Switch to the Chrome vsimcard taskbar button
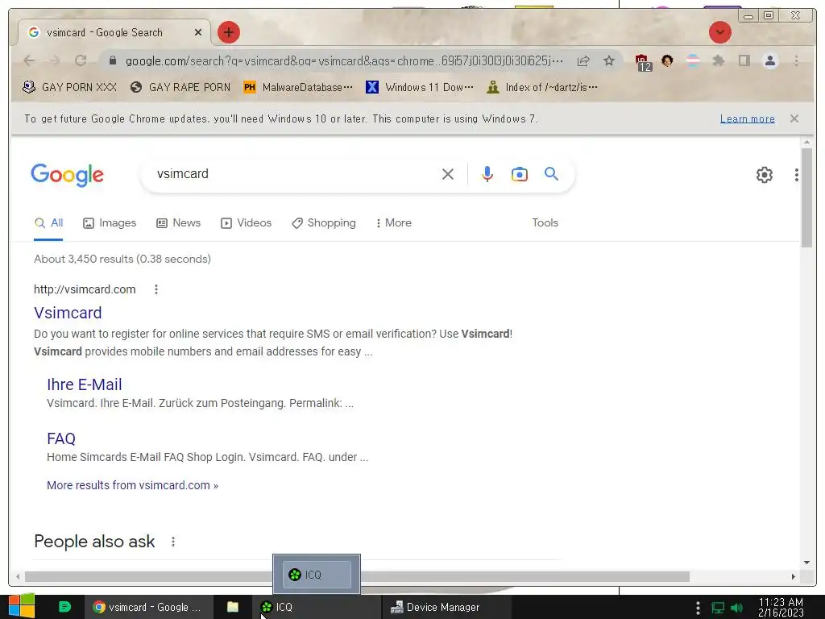Image resolution: width=825 pixels, height=619 pixels. tap(148, 607)
